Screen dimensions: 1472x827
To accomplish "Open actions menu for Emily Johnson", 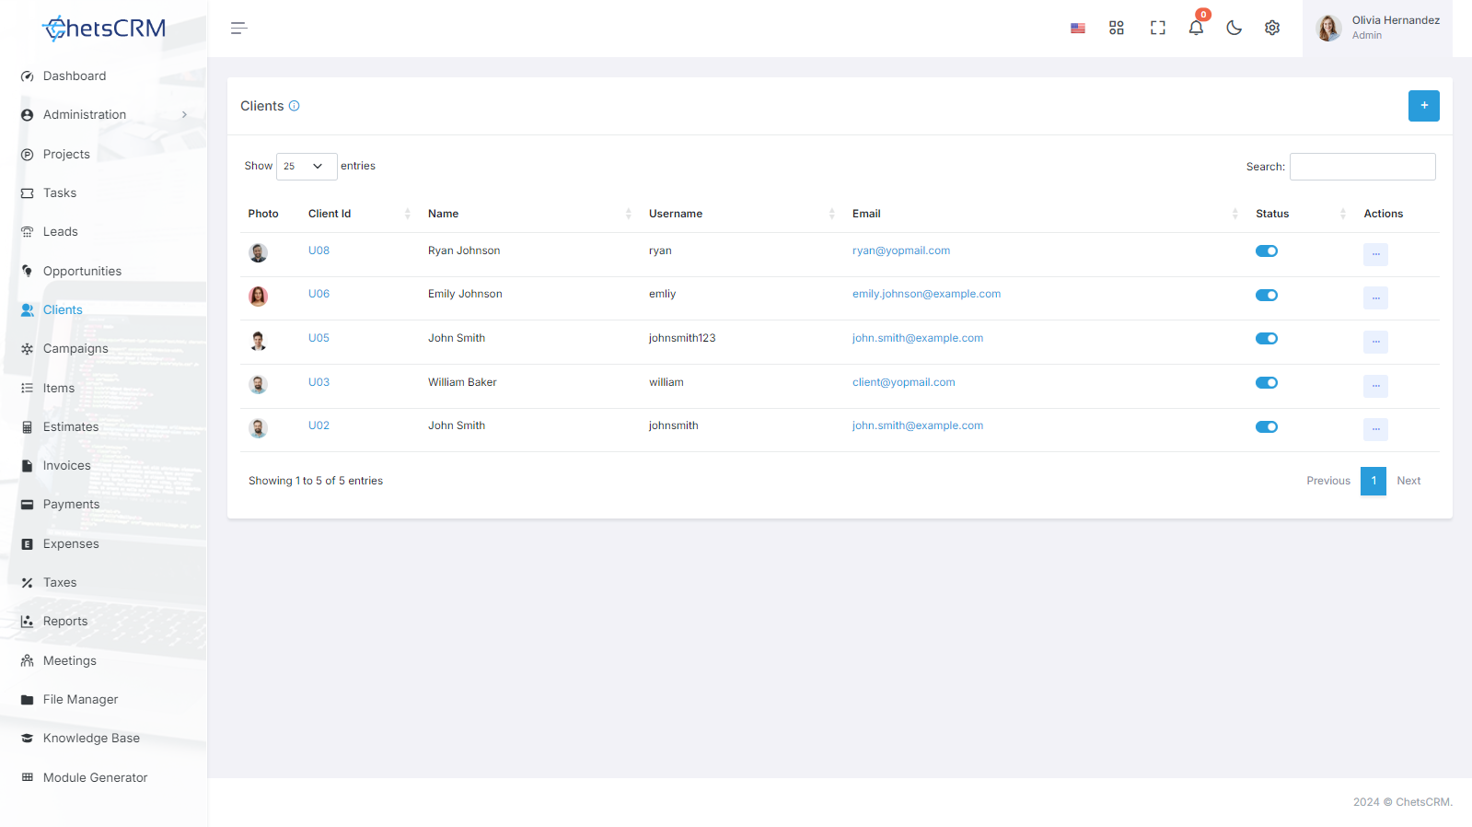I will pyautogui.click(x=1375, y=298).
